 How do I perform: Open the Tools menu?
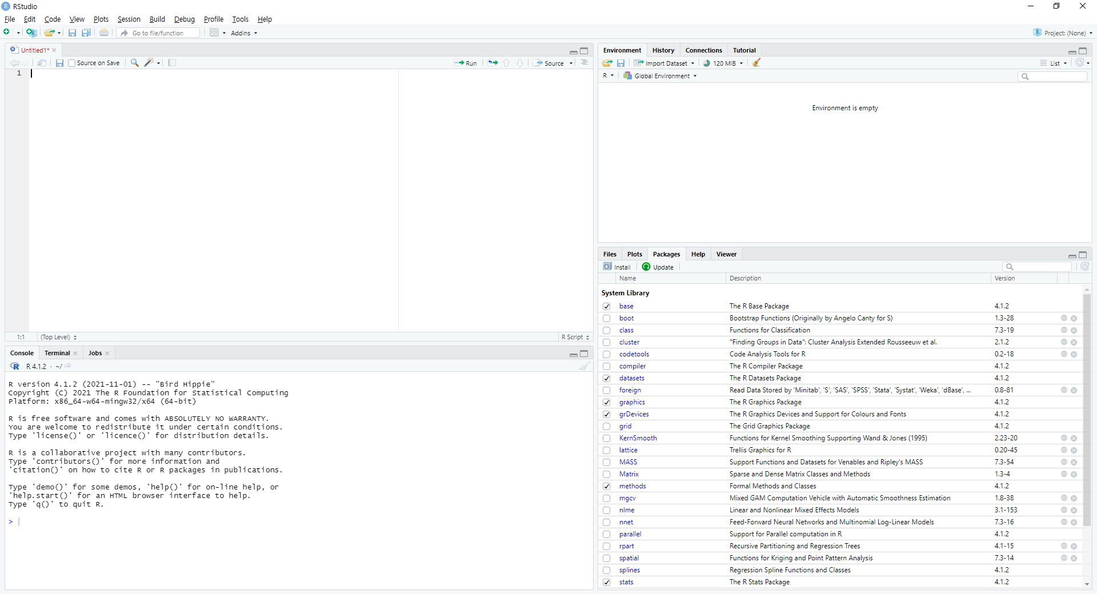pyautogui.click(x=240, y=19)
